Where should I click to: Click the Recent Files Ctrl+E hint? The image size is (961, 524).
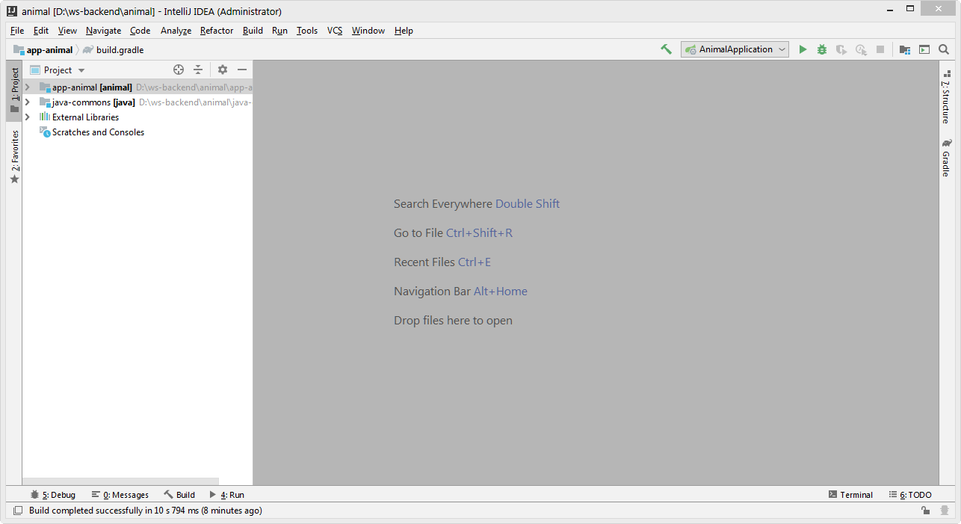pos(442,262)
